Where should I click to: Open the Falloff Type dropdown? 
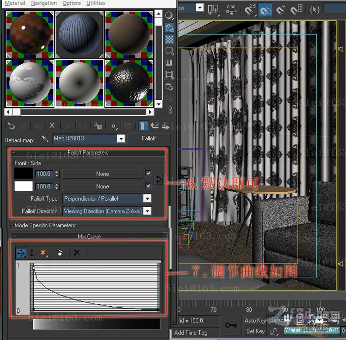tap(147, 199)
